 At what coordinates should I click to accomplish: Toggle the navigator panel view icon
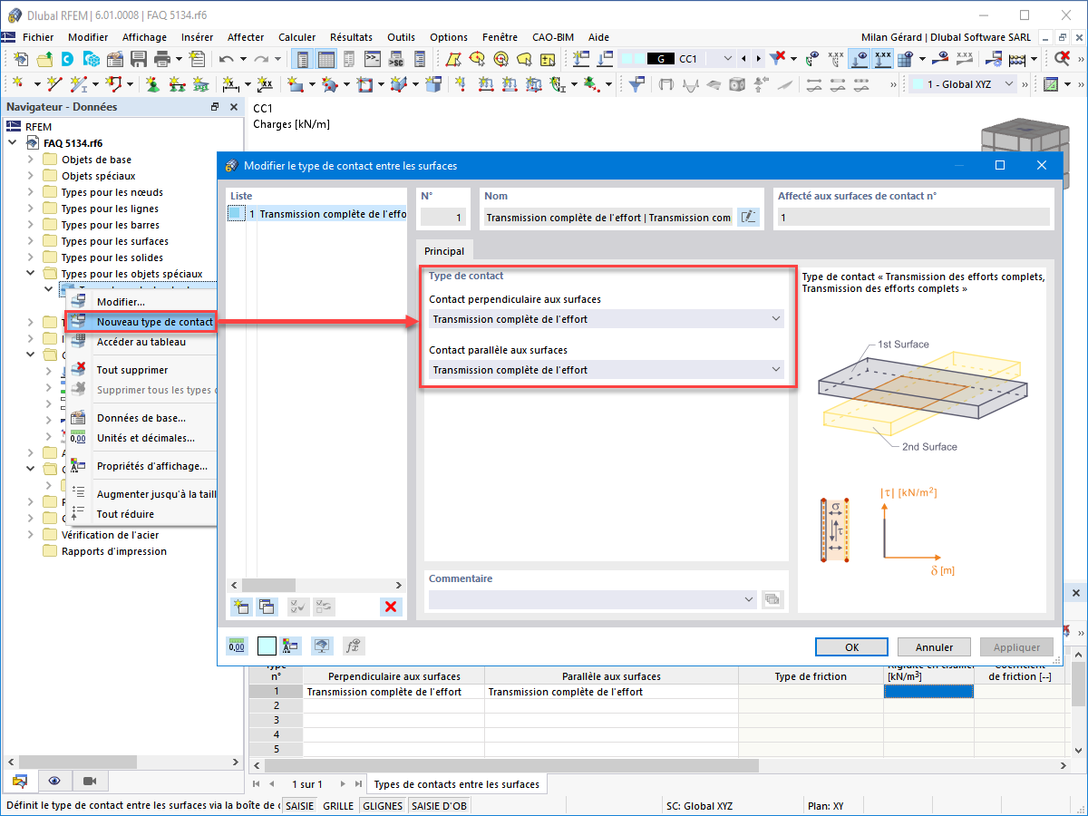tap(304, 59)
